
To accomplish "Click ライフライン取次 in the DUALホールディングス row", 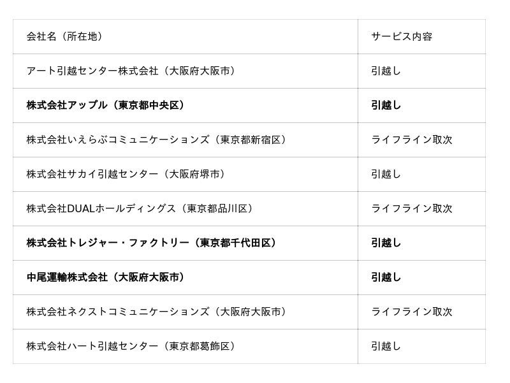I will [411, 209].
